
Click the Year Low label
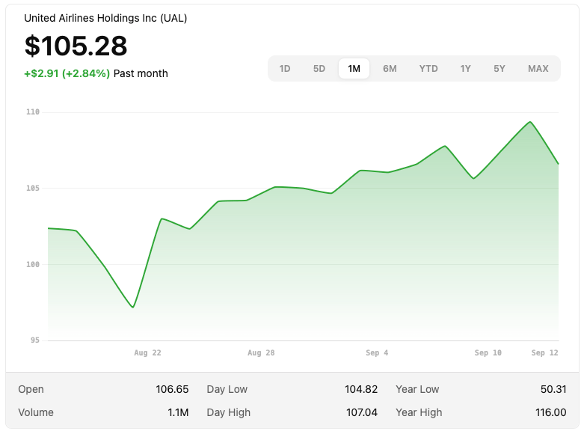click(417, 389)
